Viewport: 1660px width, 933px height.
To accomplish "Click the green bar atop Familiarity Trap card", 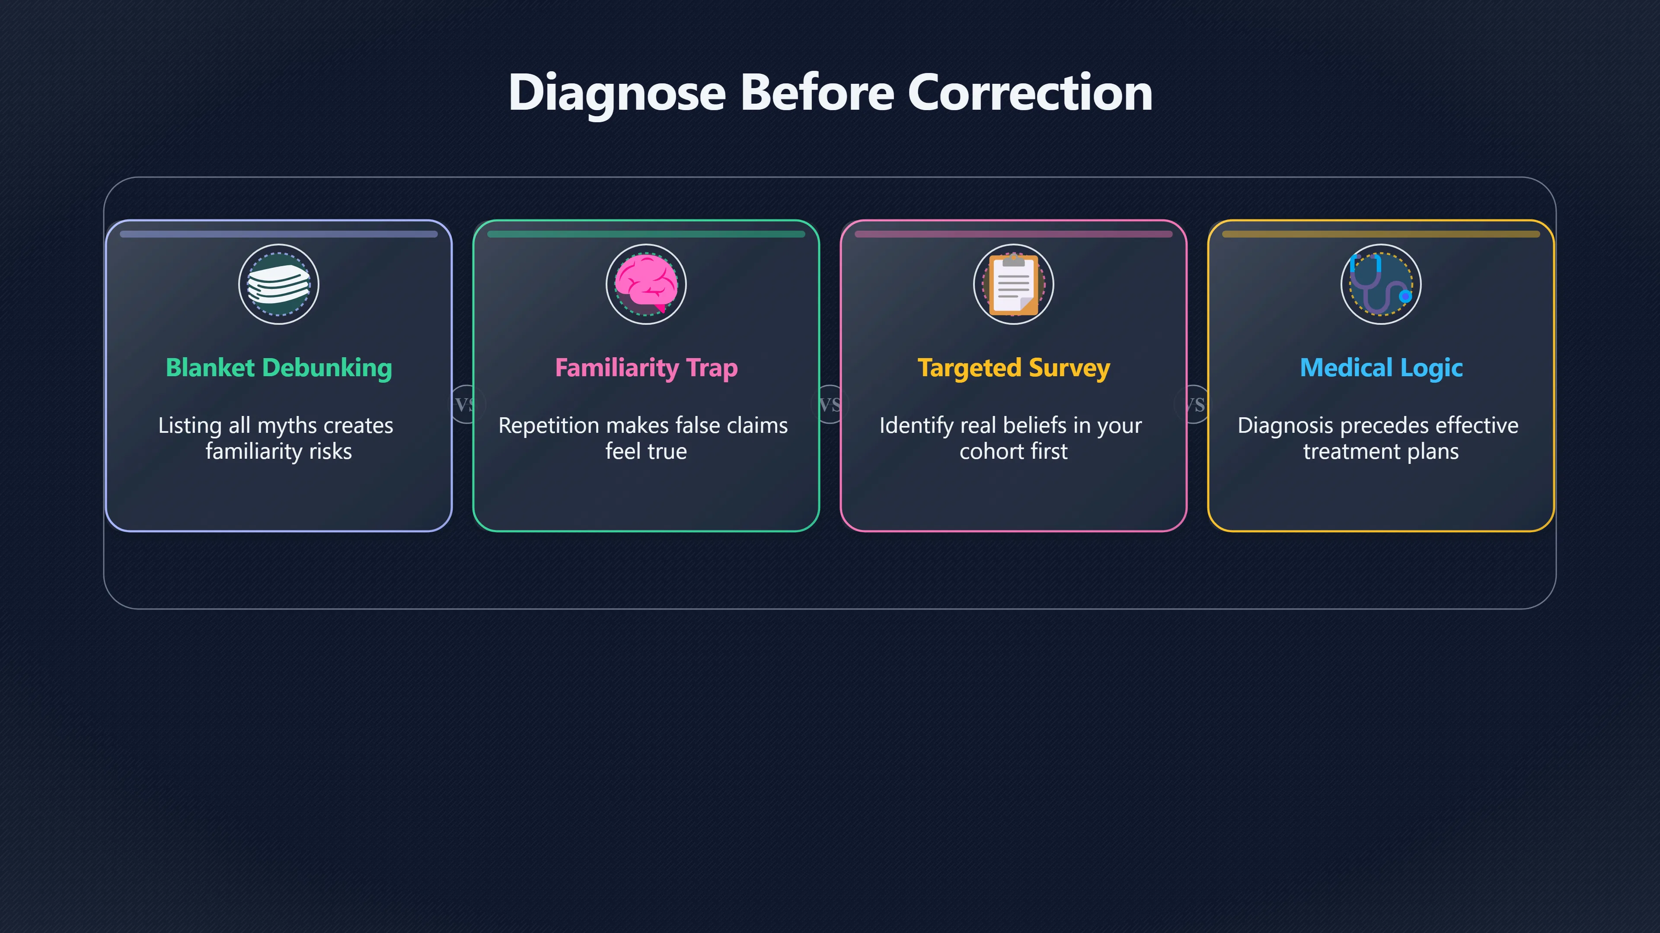I will click(646, 234).
